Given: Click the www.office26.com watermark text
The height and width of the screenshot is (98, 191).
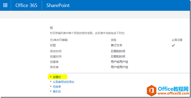Looking at the screenshot, I should coord(173,93).
